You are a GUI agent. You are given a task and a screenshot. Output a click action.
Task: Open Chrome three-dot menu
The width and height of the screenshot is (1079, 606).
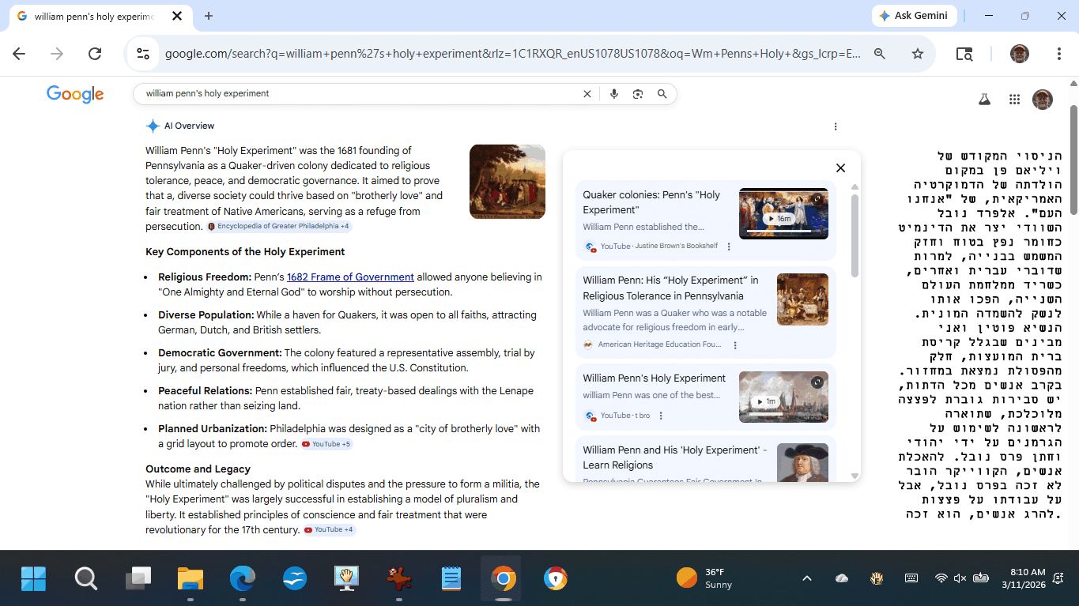(x=1058, y=54)
